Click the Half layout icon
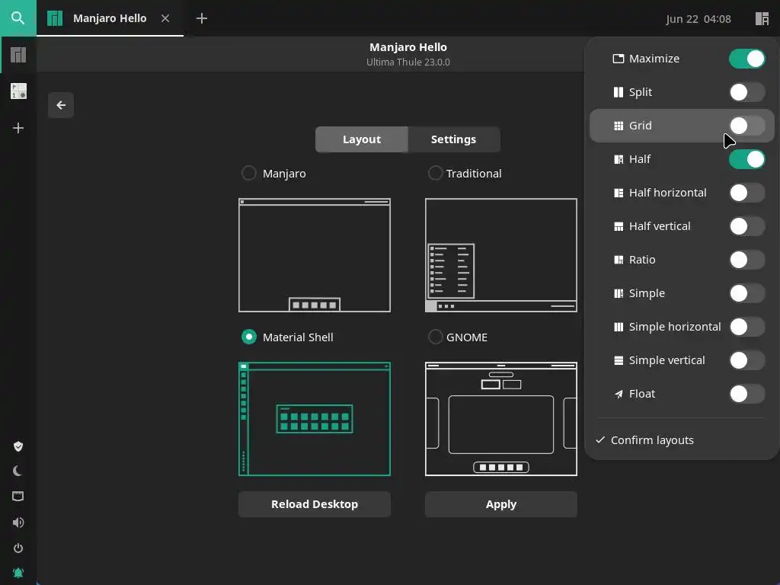This screenshot has width=780, height=585. [619, 159]
